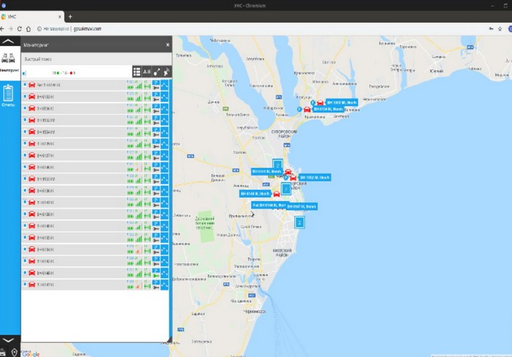Click the vehicle cluster marker labeled 2 at bottom
The image size is (512, 357).
300,222
